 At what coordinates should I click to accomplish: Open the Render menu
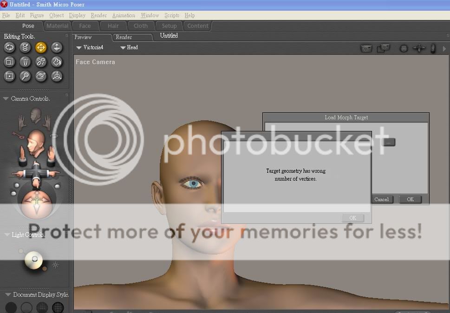98,15
